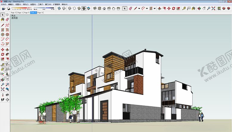Open the 文件(F) menu

pyautogui.click(x=4, y=4)
